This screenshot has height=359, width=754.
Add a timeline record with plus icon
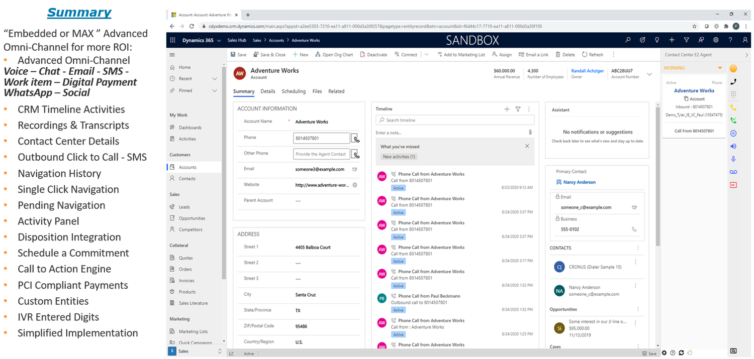point(507,109)
